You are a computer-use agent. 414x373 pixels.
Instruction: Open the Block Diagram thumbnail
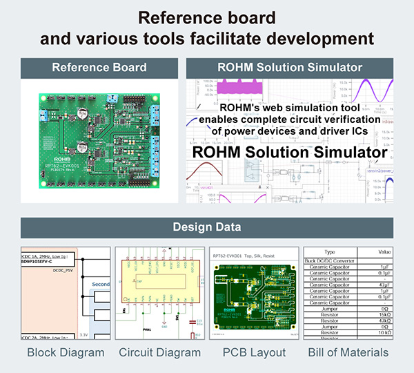coord(66,293)
